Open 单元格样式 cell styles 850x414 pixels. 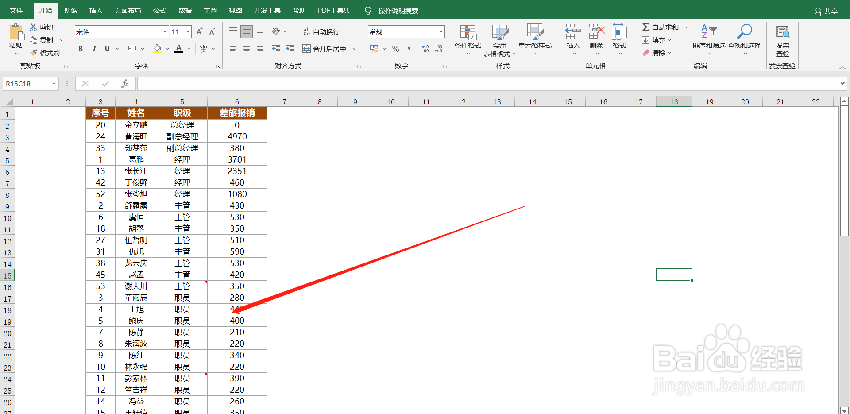(535, 40)
